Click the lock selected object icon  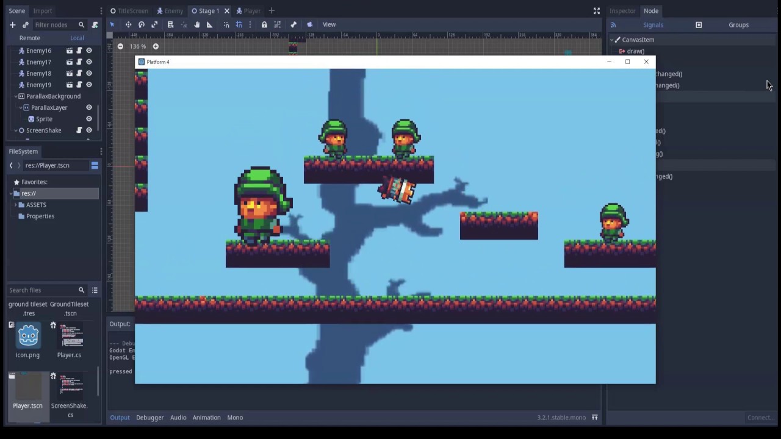[x=264, y=24]
